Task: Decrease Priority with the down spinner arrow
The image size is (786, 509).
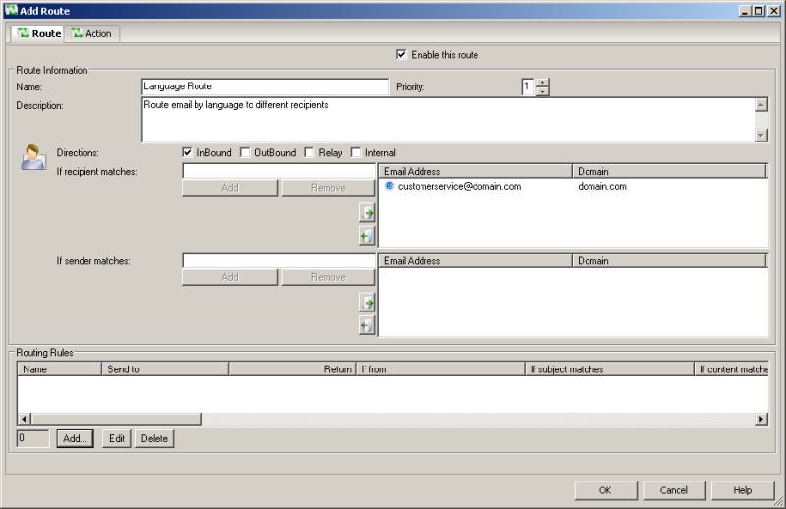Action: [543, 91]
